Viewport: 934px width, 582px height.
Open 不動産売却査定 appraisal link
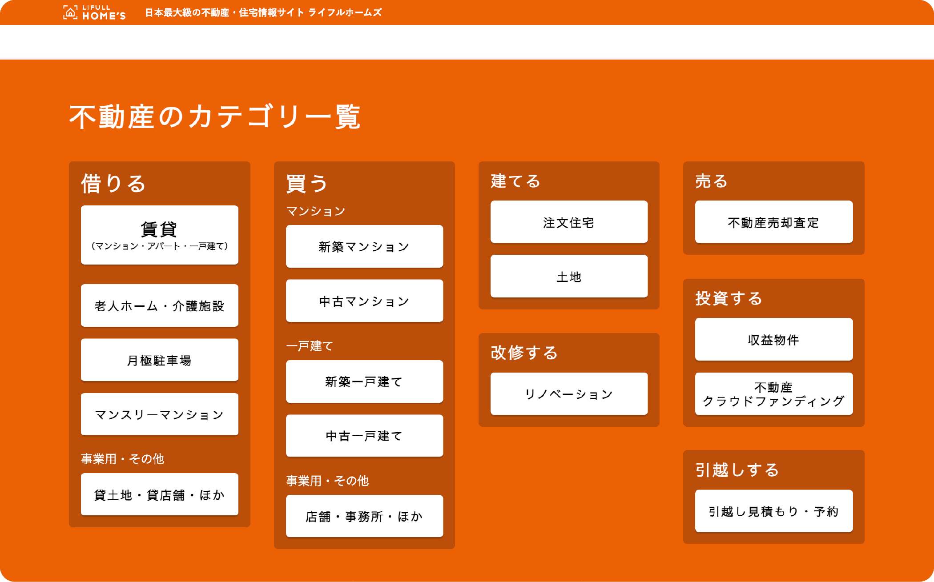[774, 222]
